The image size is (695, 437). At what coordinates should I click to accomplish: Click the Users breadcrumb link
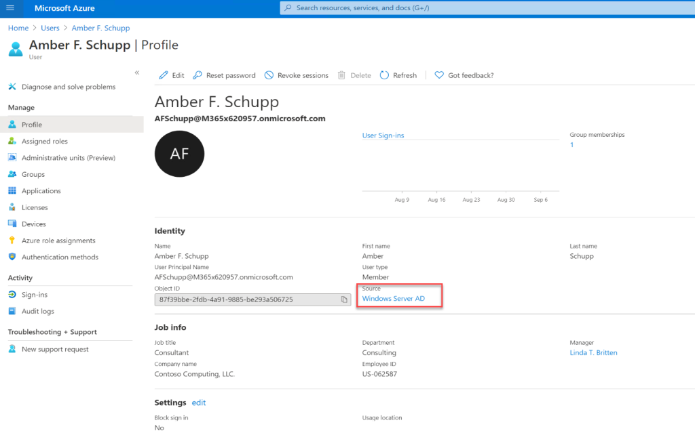(x=50, y=28)
